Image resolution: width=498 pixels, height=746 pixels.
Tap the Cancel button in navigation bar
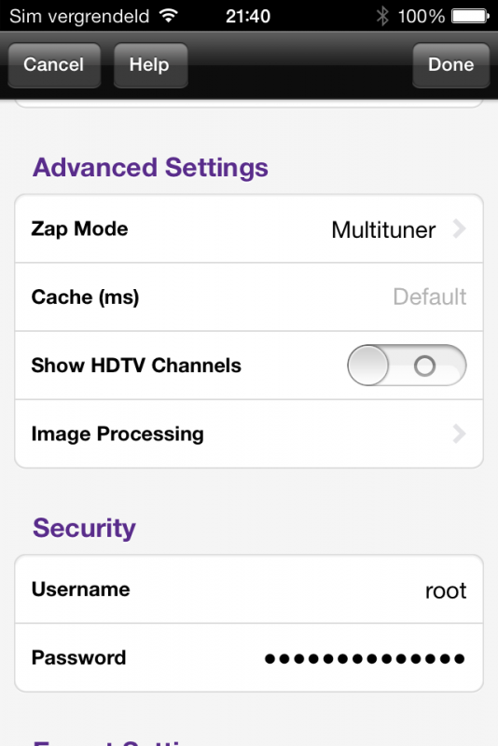pos(54,64)
